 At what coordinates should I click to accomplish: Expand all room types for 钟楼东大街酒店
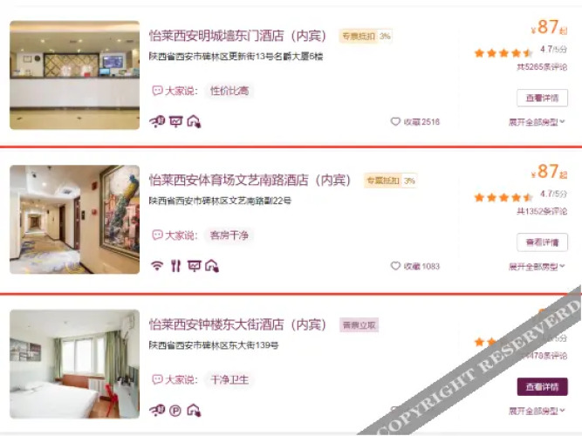click(x=537, y=411)
